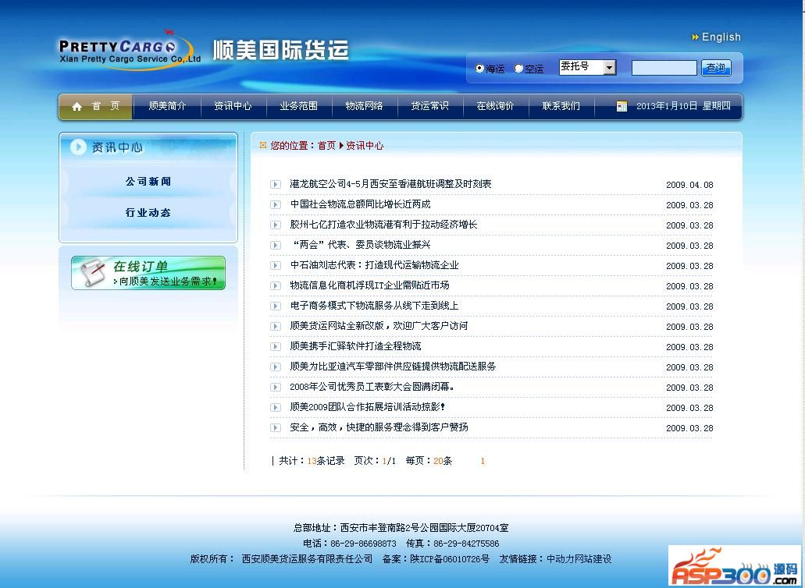805x588 pixels.
Task: Click arrow icon beside 顺美携手汇驿软件 item
Action: 276,346
